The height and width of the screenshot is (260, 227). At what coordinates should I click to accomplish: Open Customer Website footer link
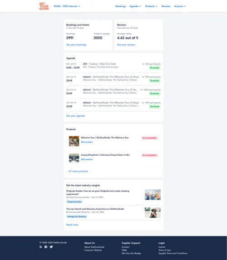pos(93,250)
